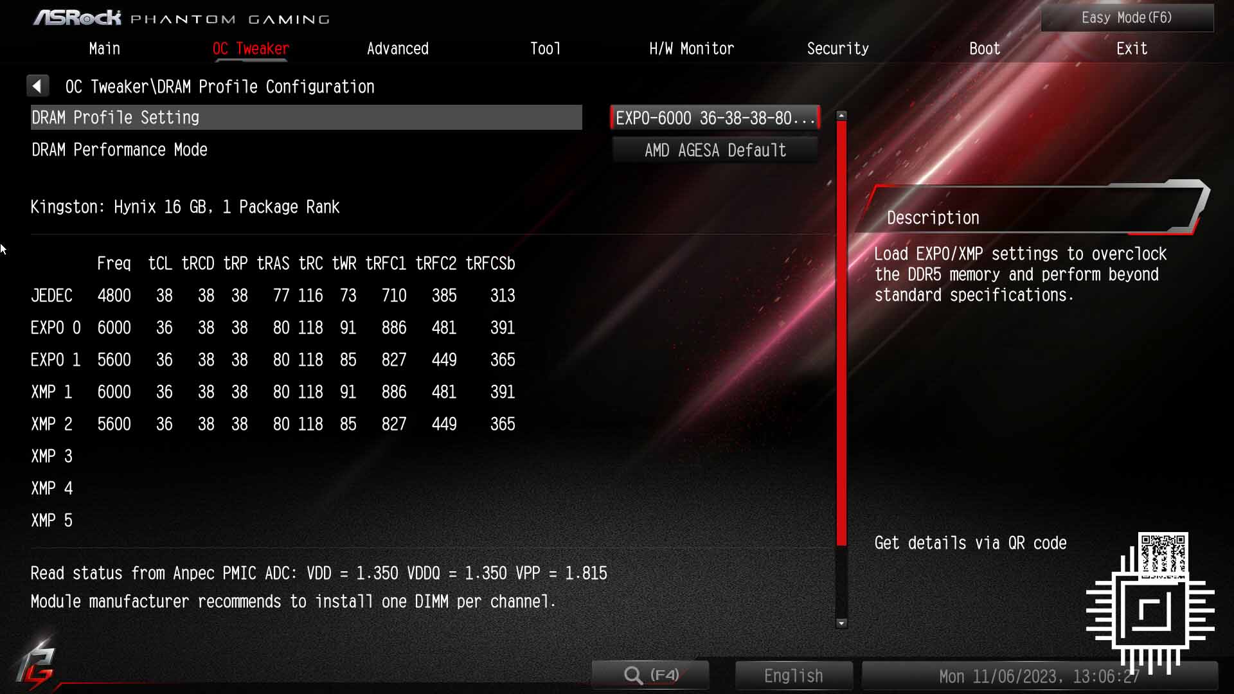Click the Boot menu item
Screen dimensions: 1234x694
tap(985, 48)
